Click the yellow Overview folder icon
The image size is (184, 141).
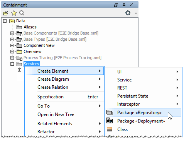19,51
